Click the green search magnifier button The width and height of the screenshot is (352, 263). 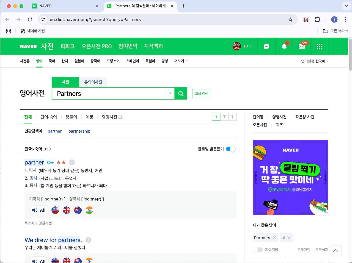181,94
